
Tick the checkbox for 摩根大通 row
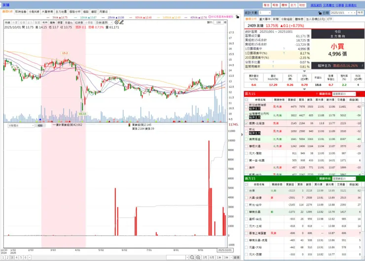pyautogui.click(x=246, y=146)
